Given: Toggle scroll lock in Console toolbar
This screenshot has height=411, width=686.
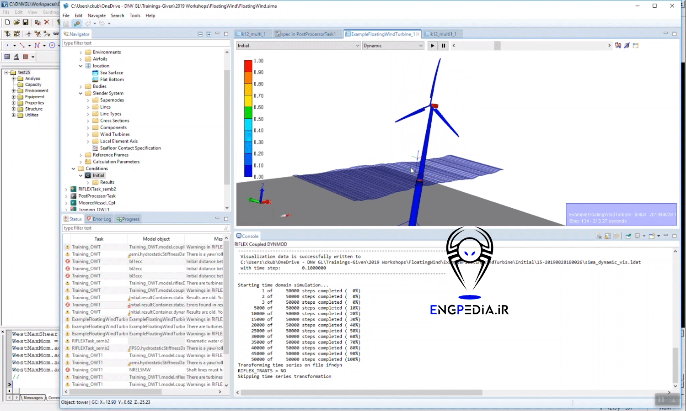Looking at the screenshot, I should click(607, 236).
